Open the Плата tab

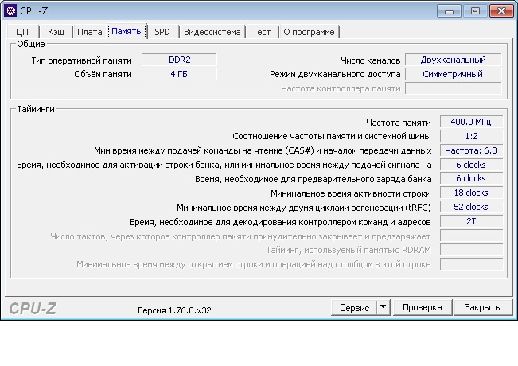[x=90, y=32]
